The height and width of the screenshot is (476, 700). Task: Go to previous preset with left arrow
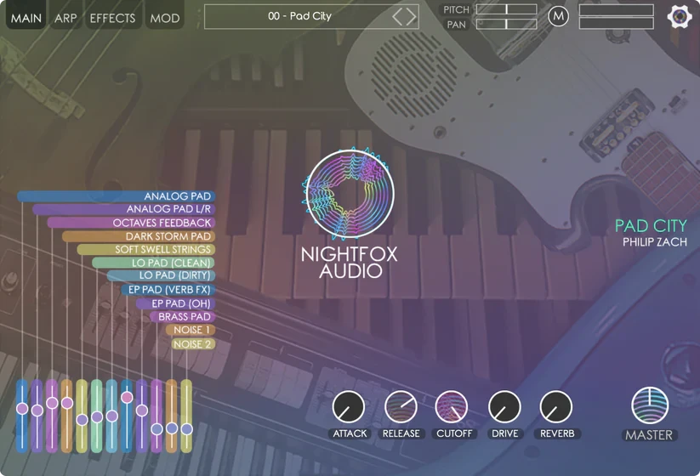(398, 16)
